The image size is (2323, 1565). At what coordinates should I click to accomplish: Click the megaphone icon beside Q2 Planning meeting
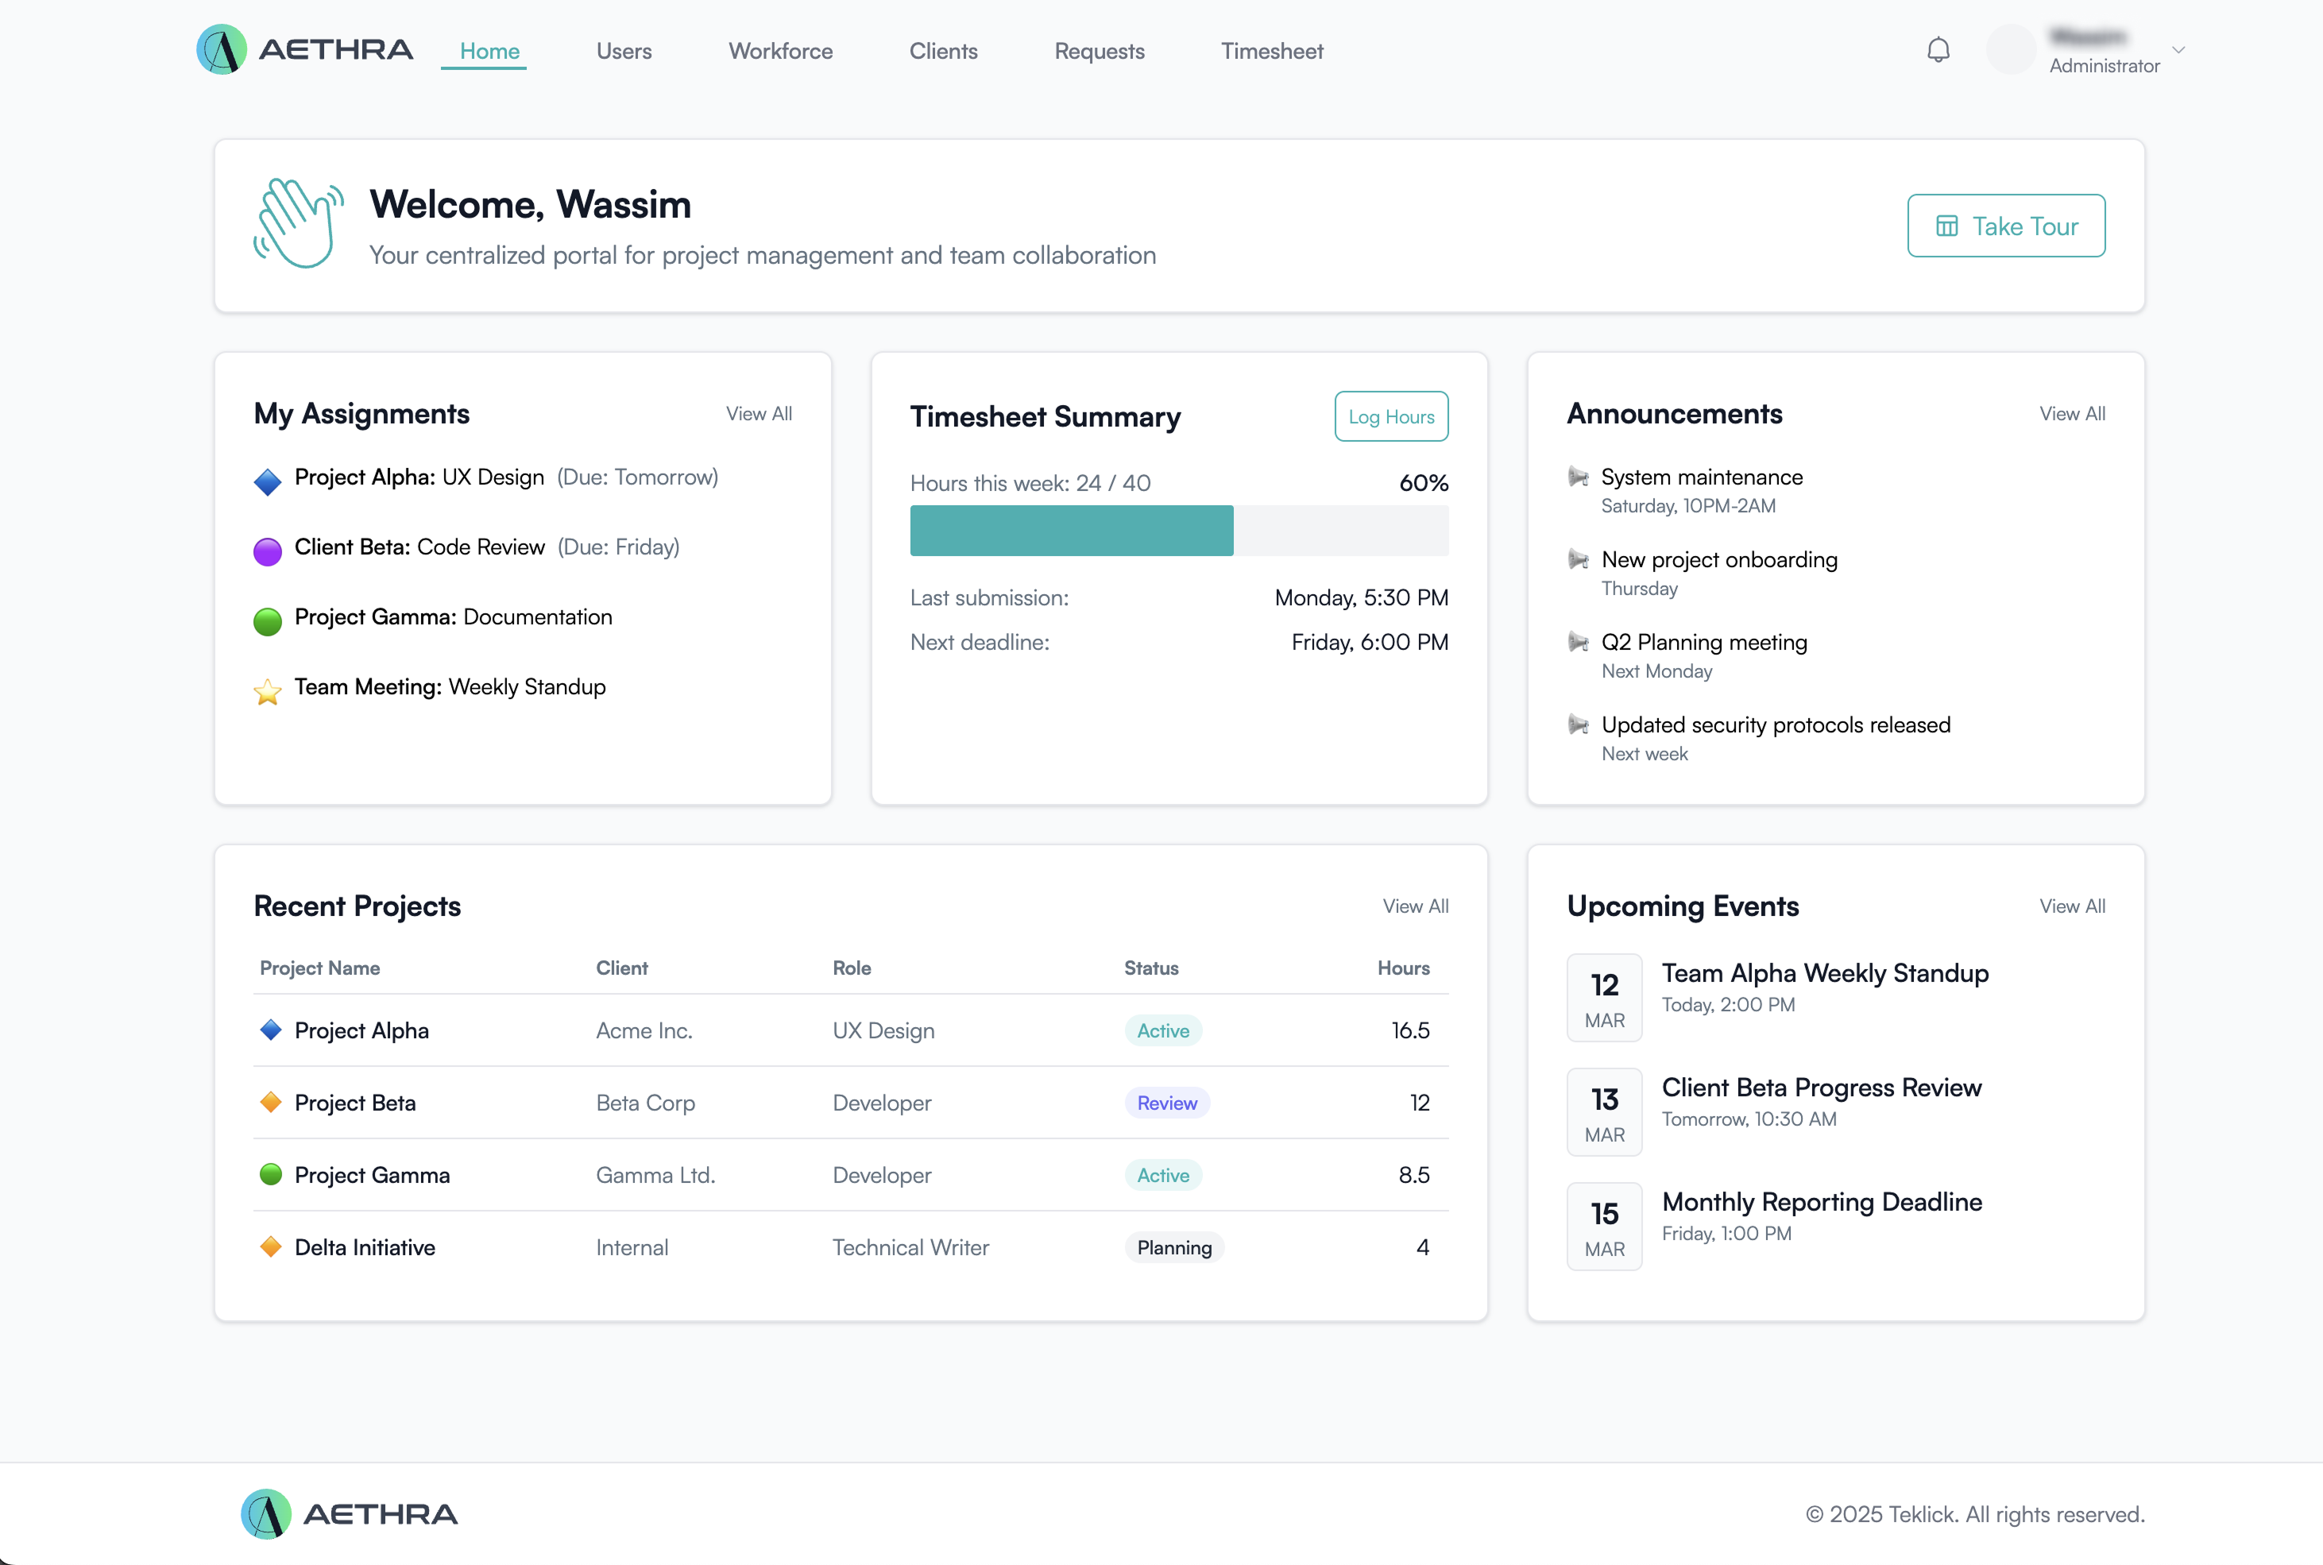(x=1579, y=642)
